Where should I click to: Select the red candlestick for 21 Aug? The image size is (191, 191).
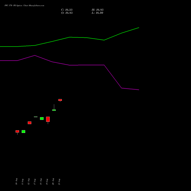(60, 100)
